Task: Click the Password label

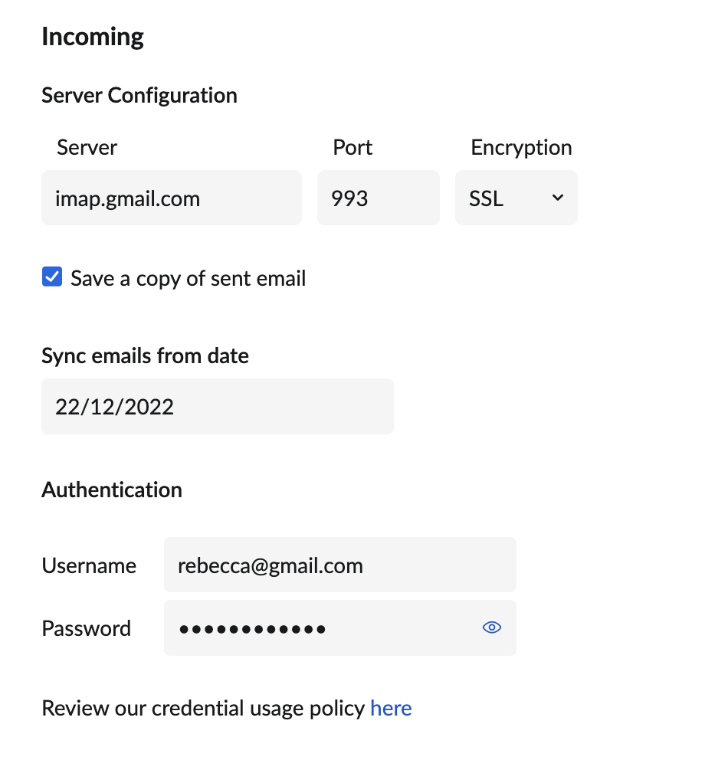Action: click(x=87, y=628)
